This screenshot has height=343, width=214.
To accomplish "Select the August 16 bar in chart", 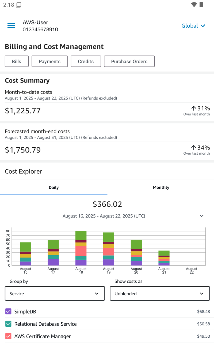I will [x=25, y=254].
